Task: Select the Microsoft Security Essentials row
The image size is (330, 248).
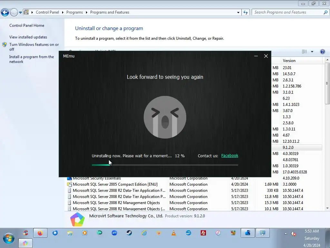Action: point(194,178)
